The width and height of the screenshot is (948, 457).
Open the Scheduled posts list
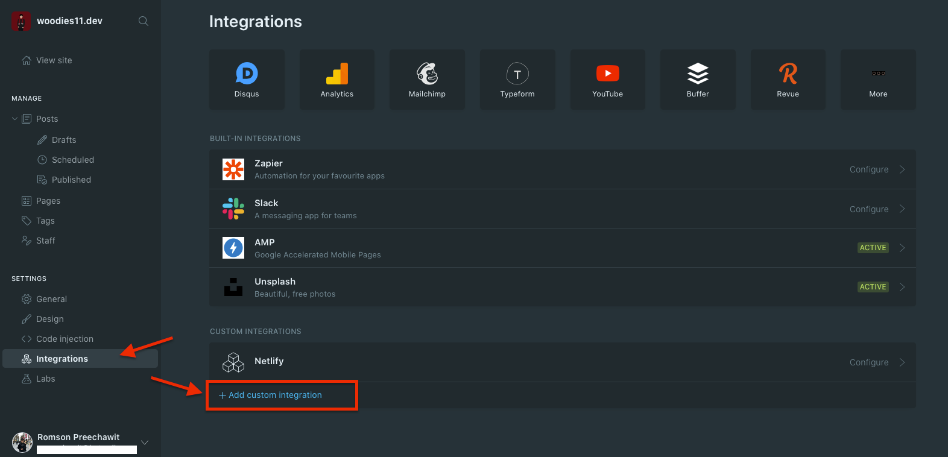[72, 160]
